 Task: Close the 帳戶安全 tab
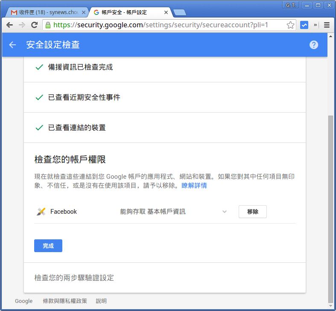tap(166, 12)
